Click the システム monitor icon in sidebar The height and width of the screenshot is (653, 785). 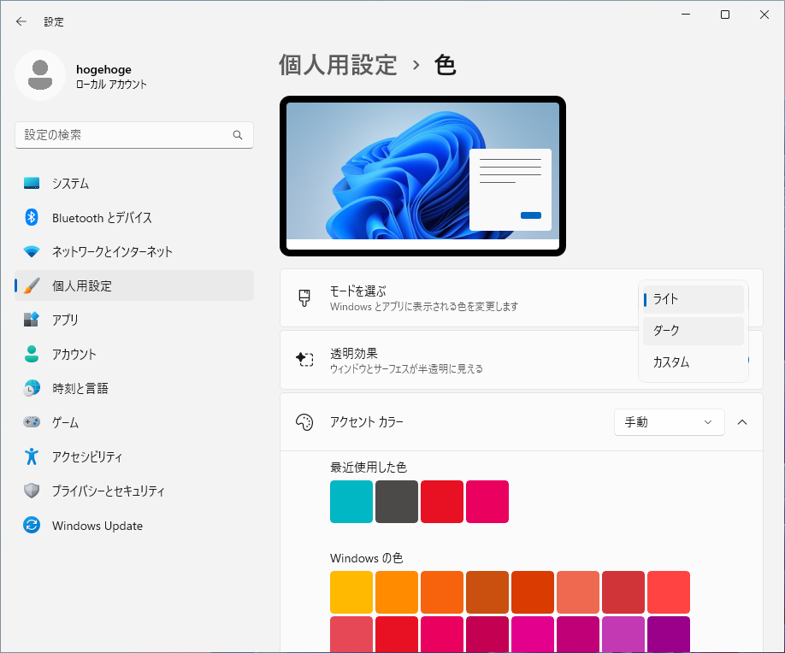32,184
